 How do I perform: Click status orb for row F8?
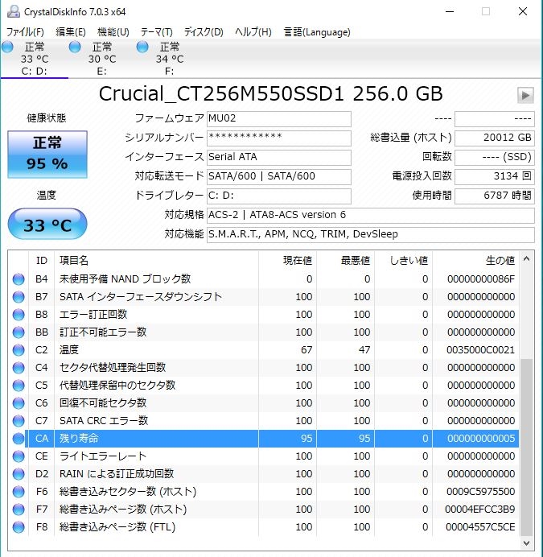click(19, 527)
